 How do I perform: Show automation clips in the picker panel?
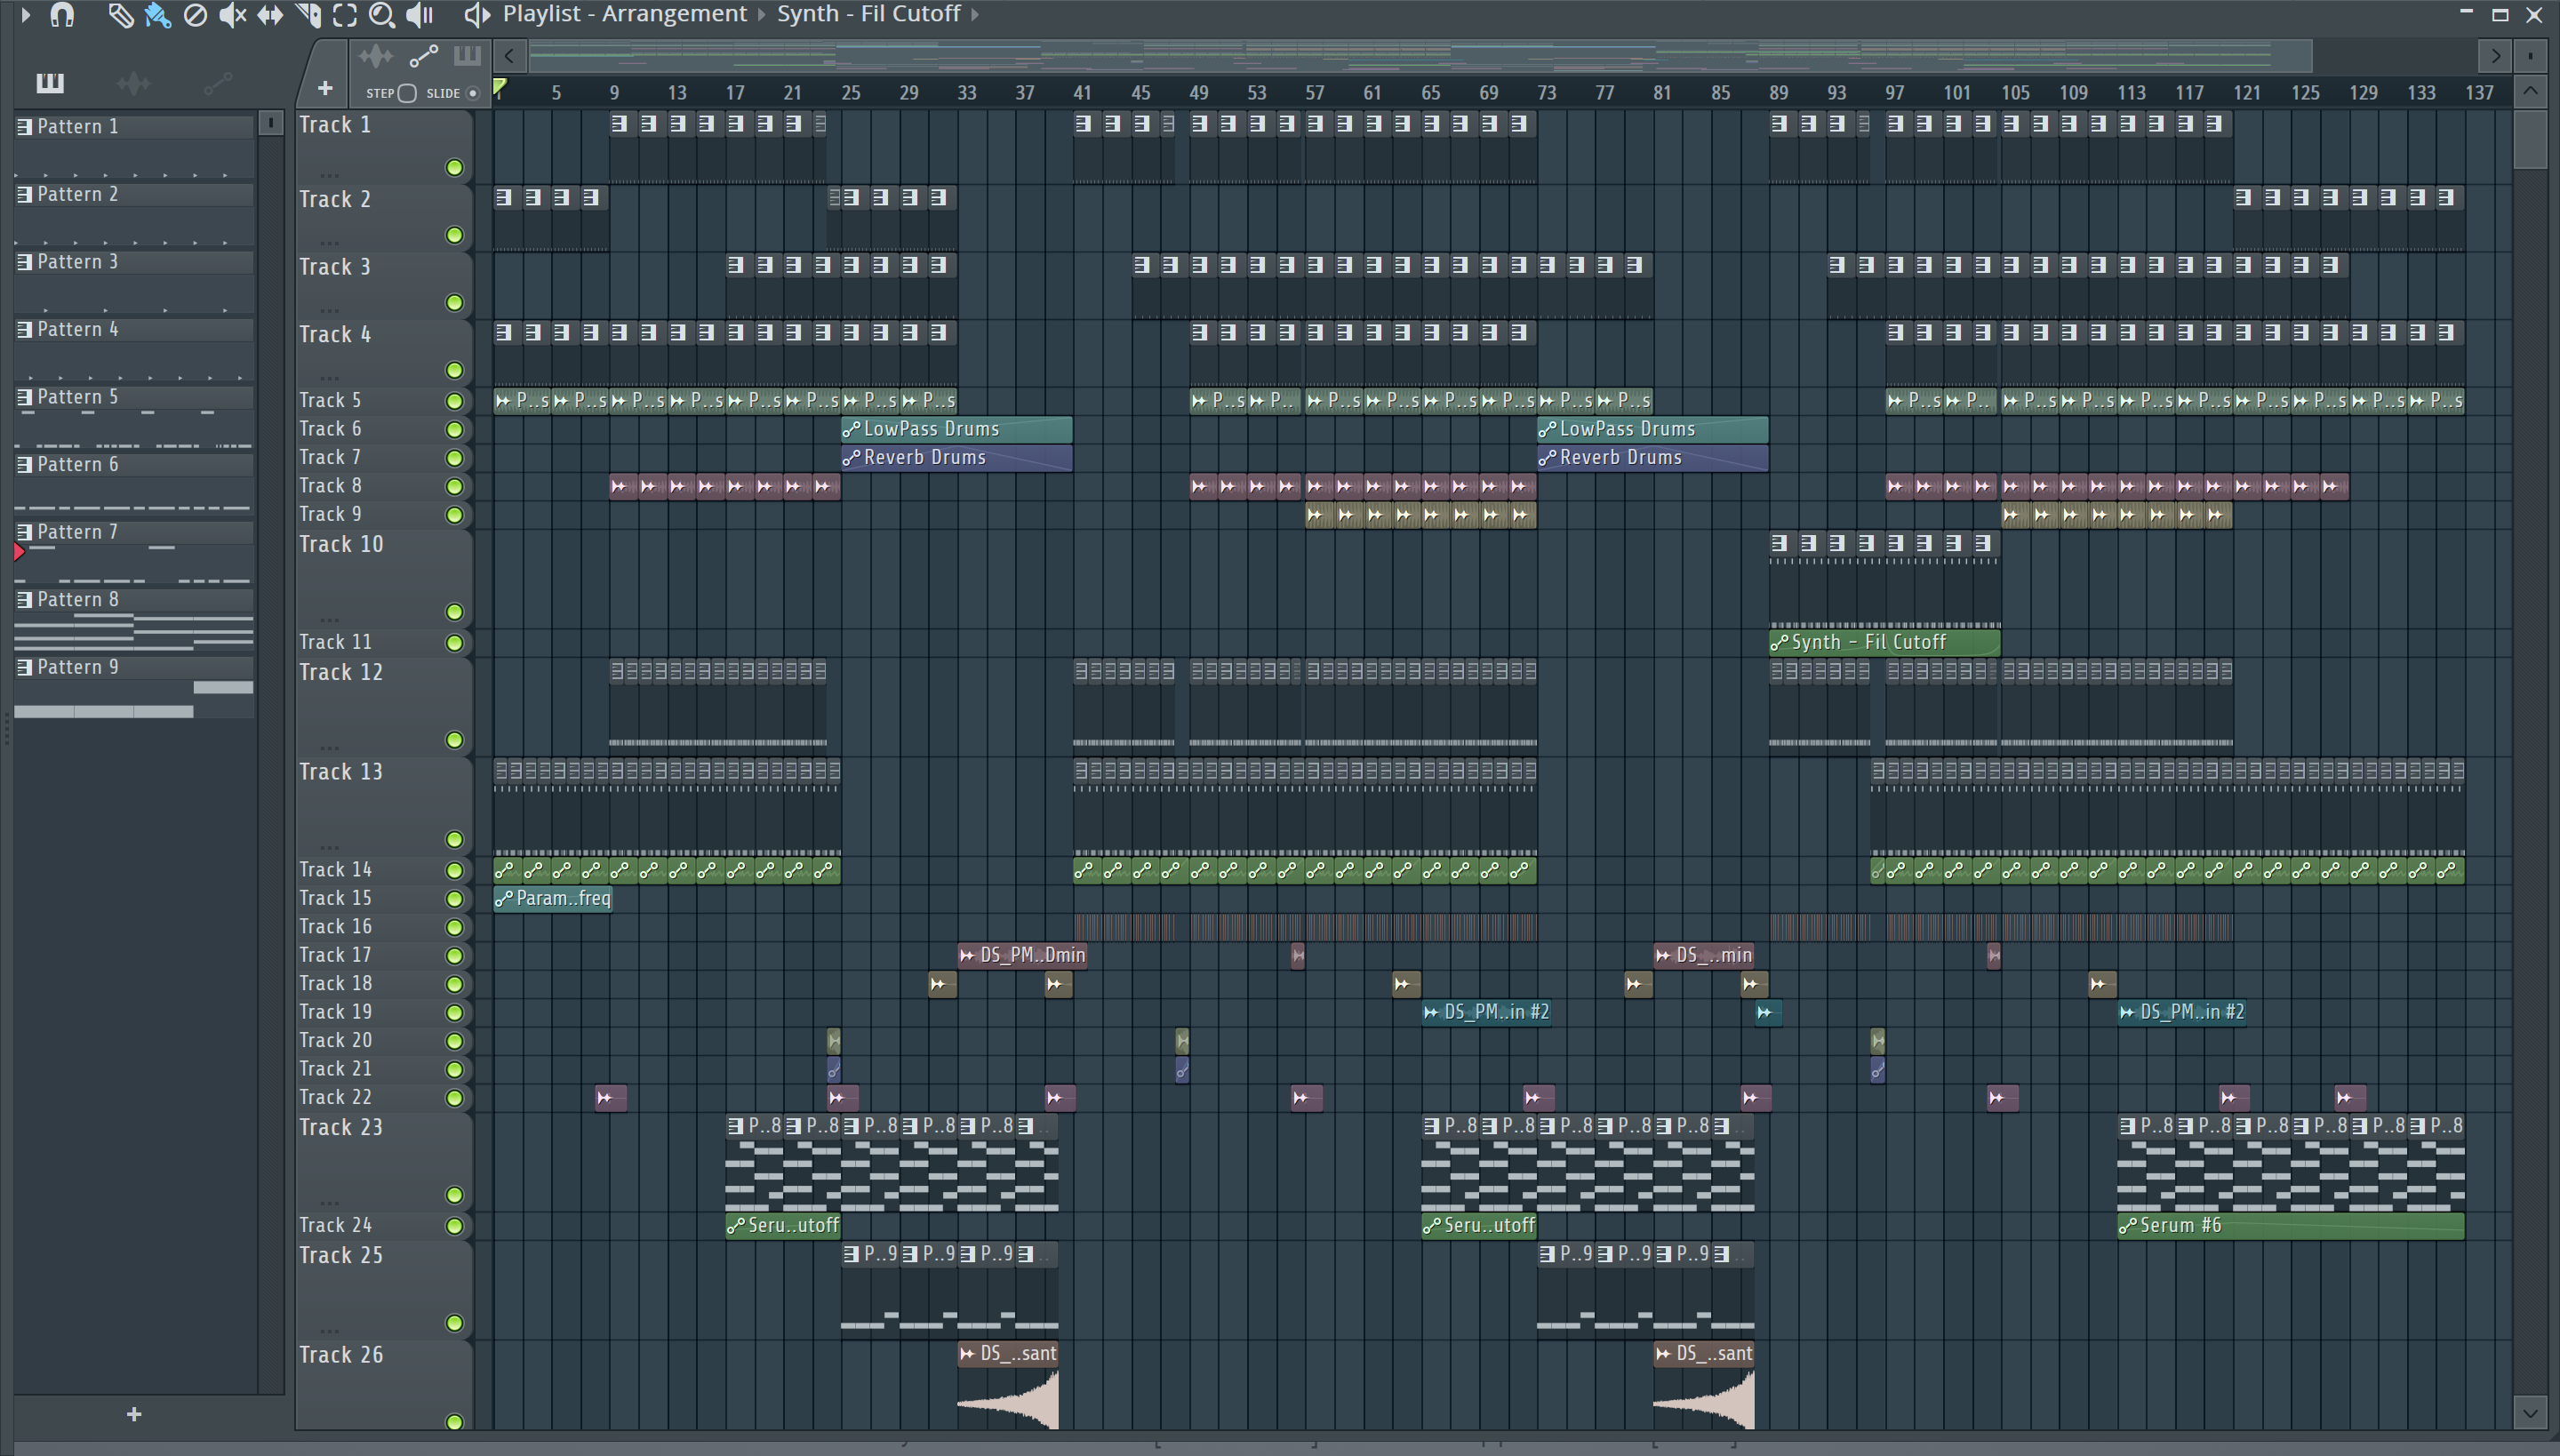217,83
